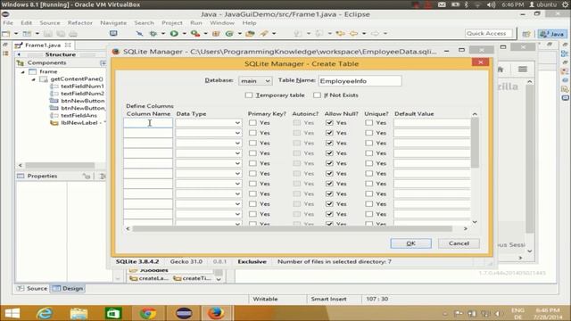Tick Unique checkbox in first column row
This screenshot has width=571, height=321.
pos(368,123)
